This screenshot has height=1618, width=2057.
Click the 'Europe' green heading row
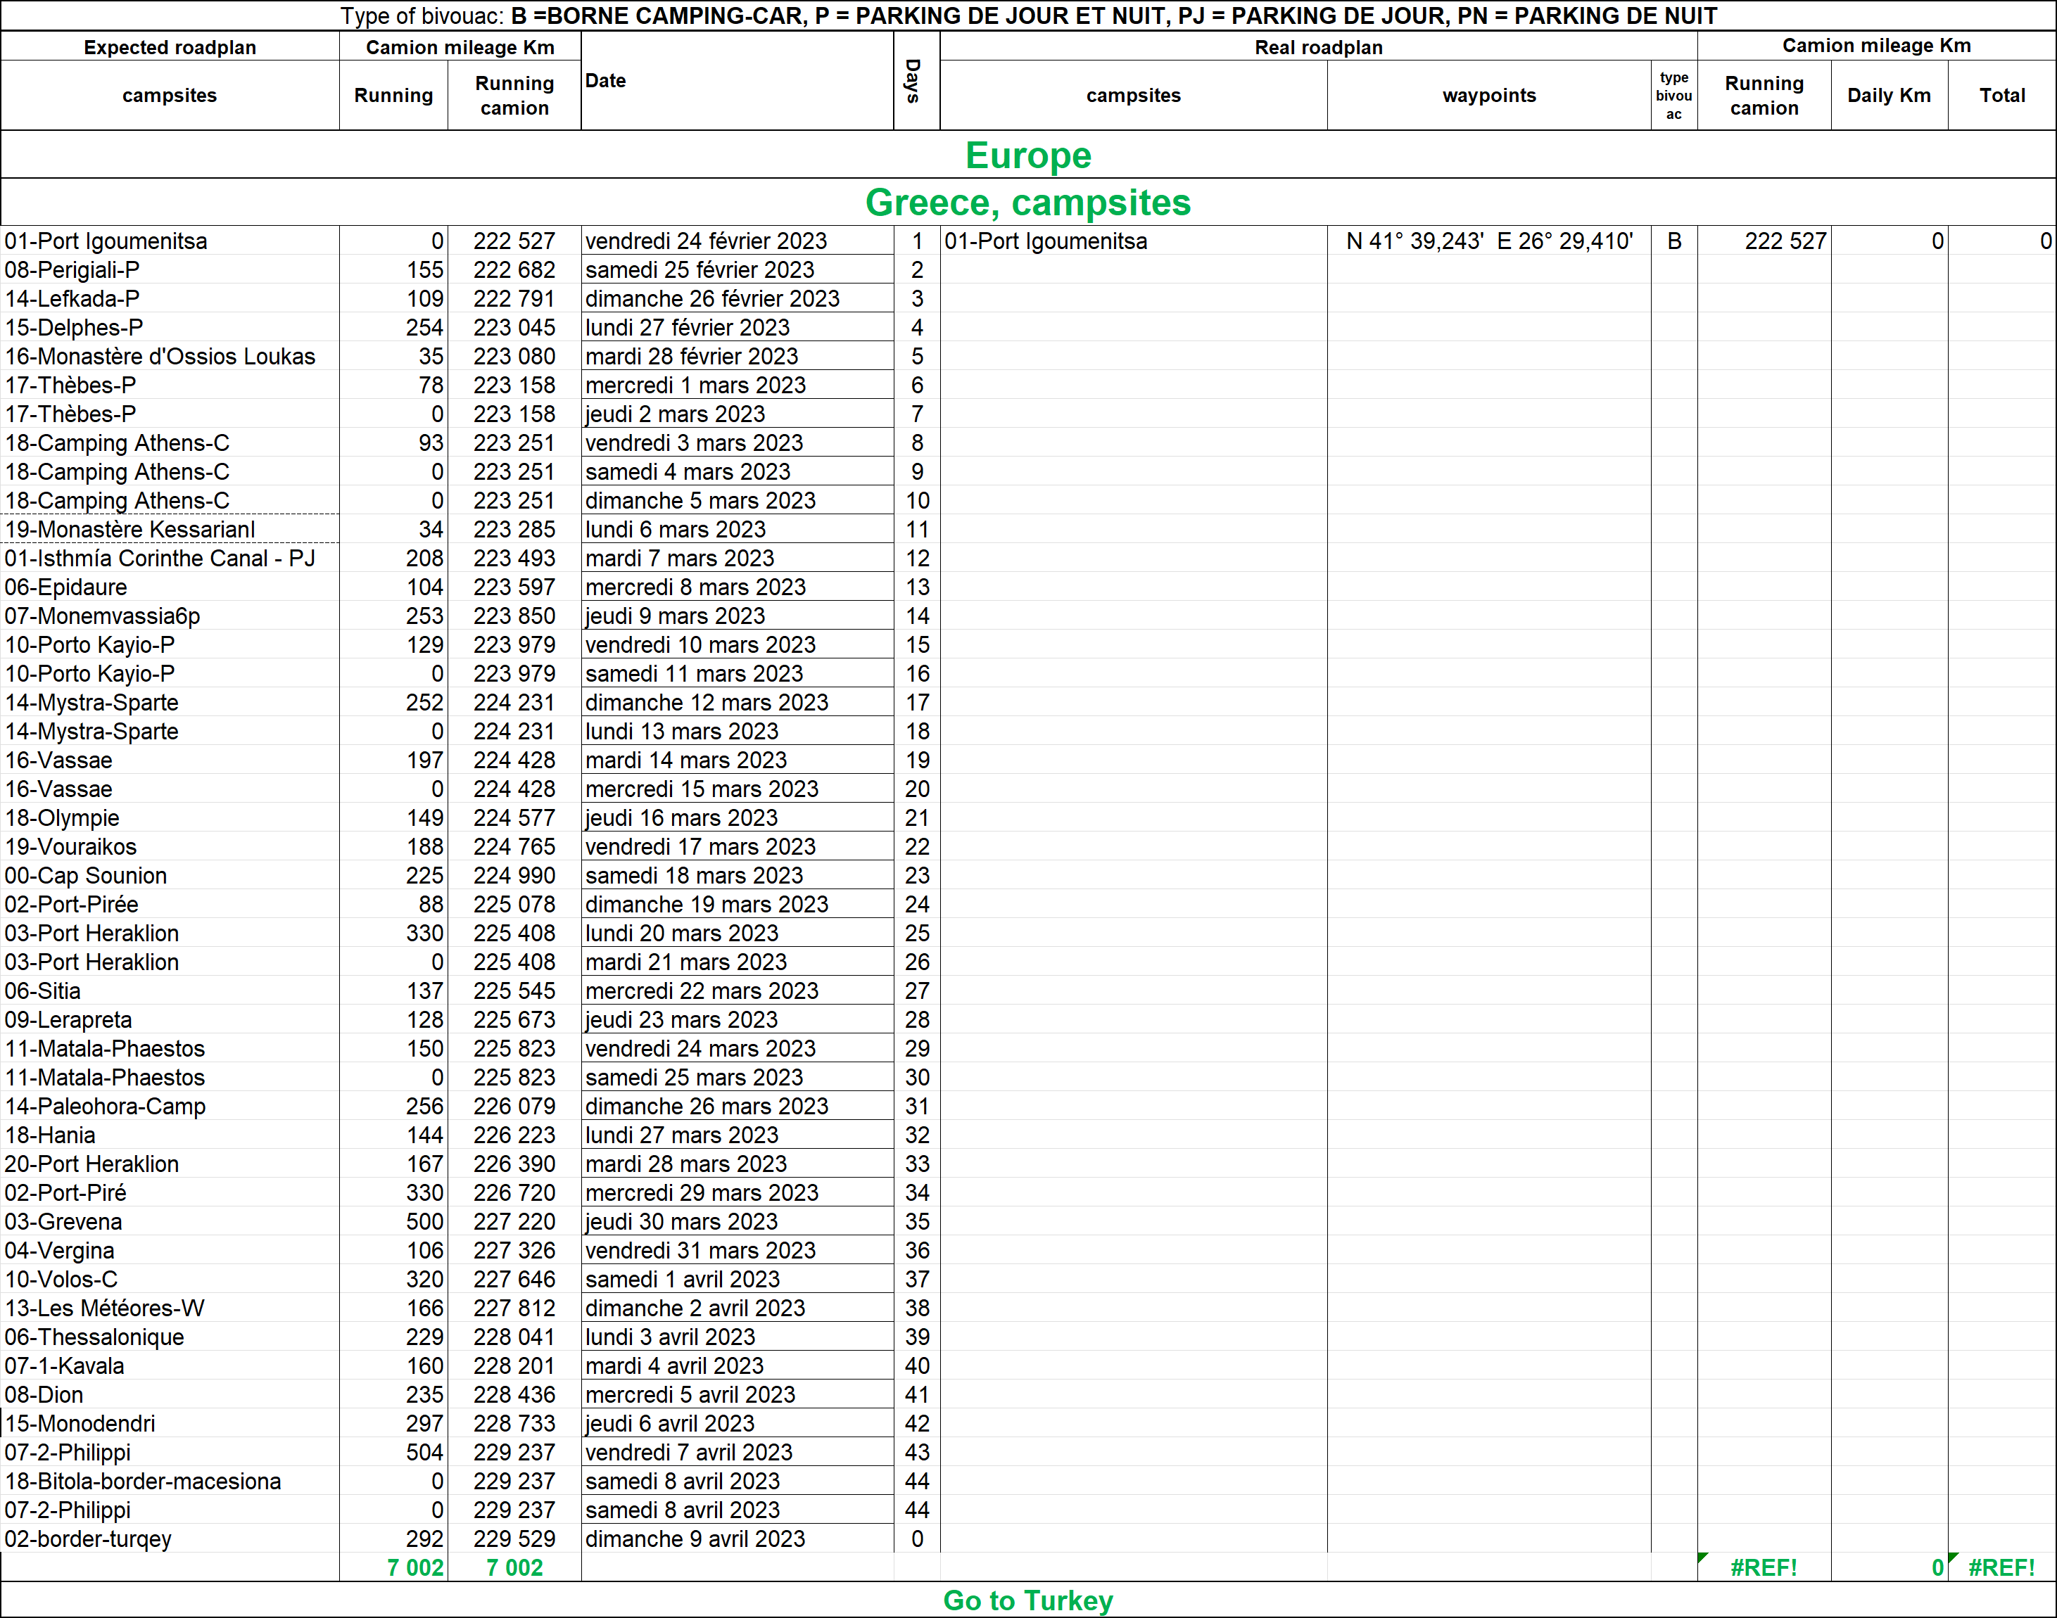[x=1028, y=155]
